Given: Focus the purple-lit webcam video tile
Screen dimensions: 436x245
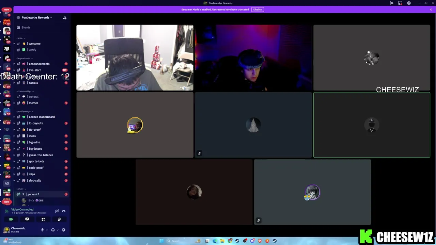Looking at the screenshot, I should (x=253, y=58).
